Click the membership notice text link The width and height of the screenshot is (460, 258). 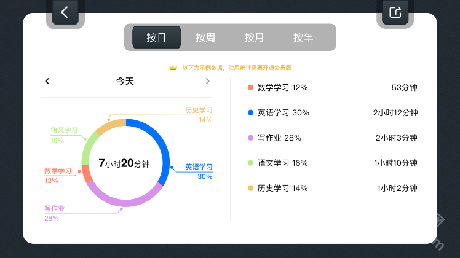coord(237,68)
